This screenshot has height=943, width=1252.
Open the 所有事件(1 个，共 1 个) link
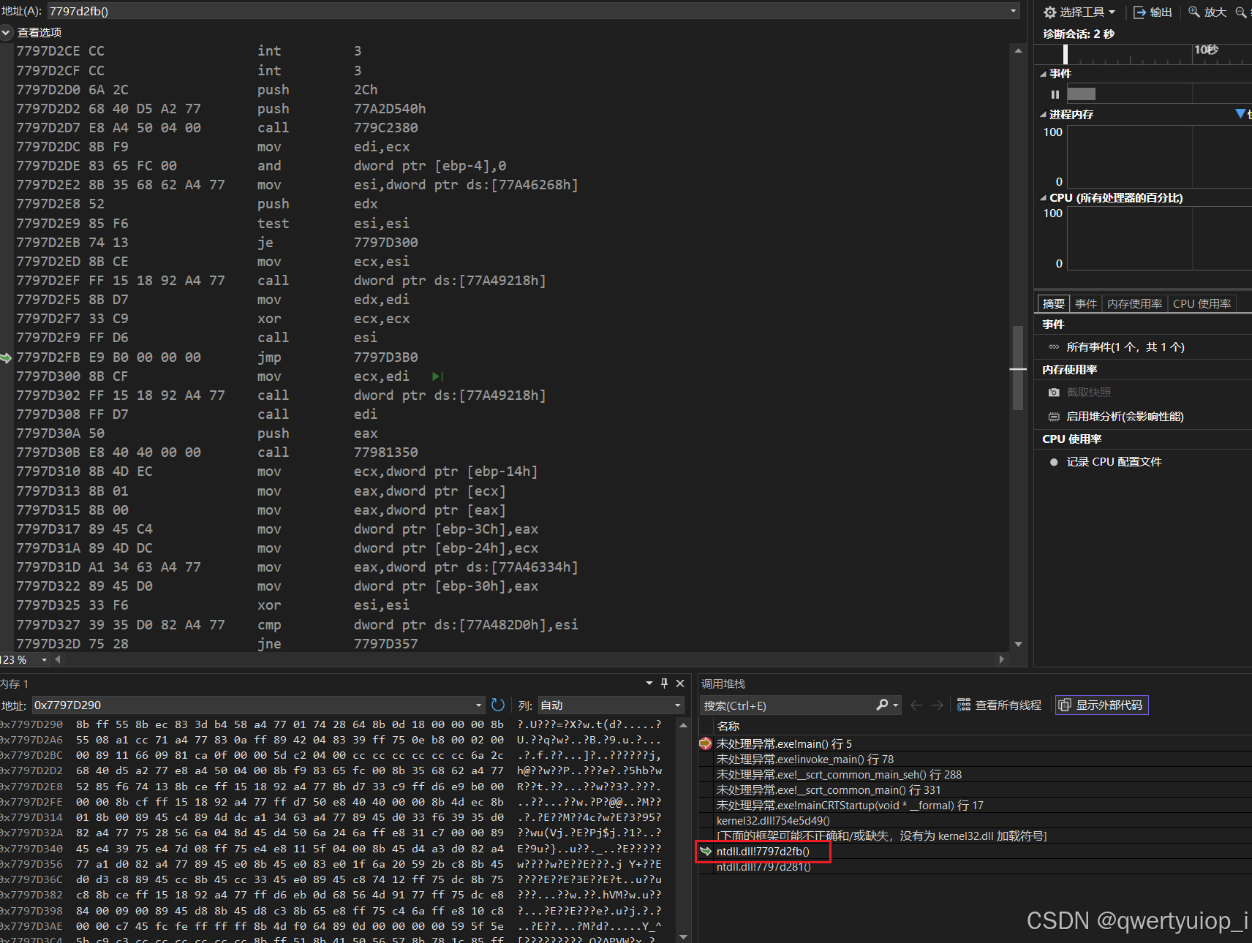pos(1125,347)
